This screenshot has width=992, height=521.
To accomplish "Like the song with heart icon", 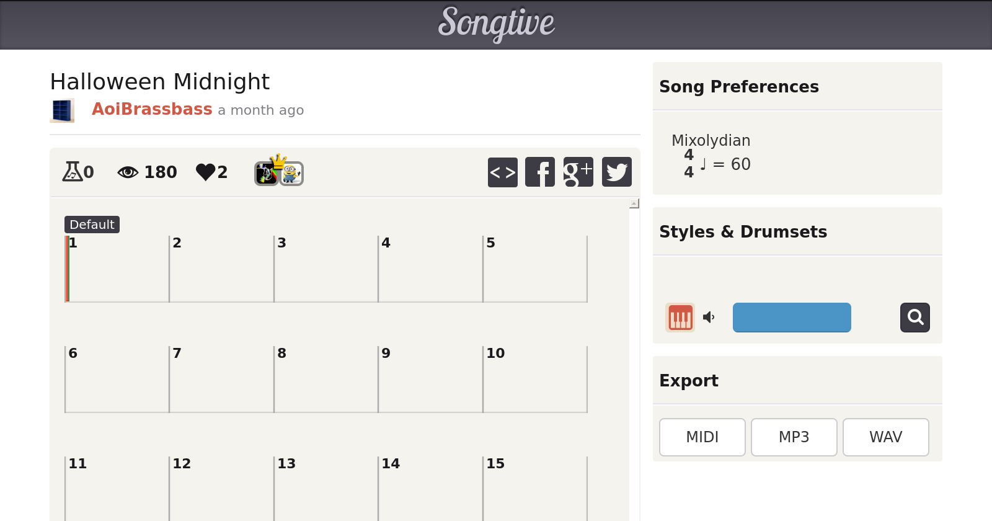I will point(205,172).
